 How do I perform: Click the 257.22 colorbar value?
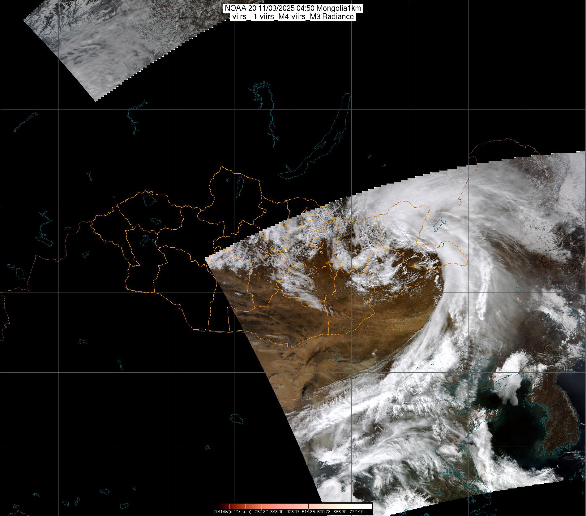pyautogui.click(x=261, y=512)
